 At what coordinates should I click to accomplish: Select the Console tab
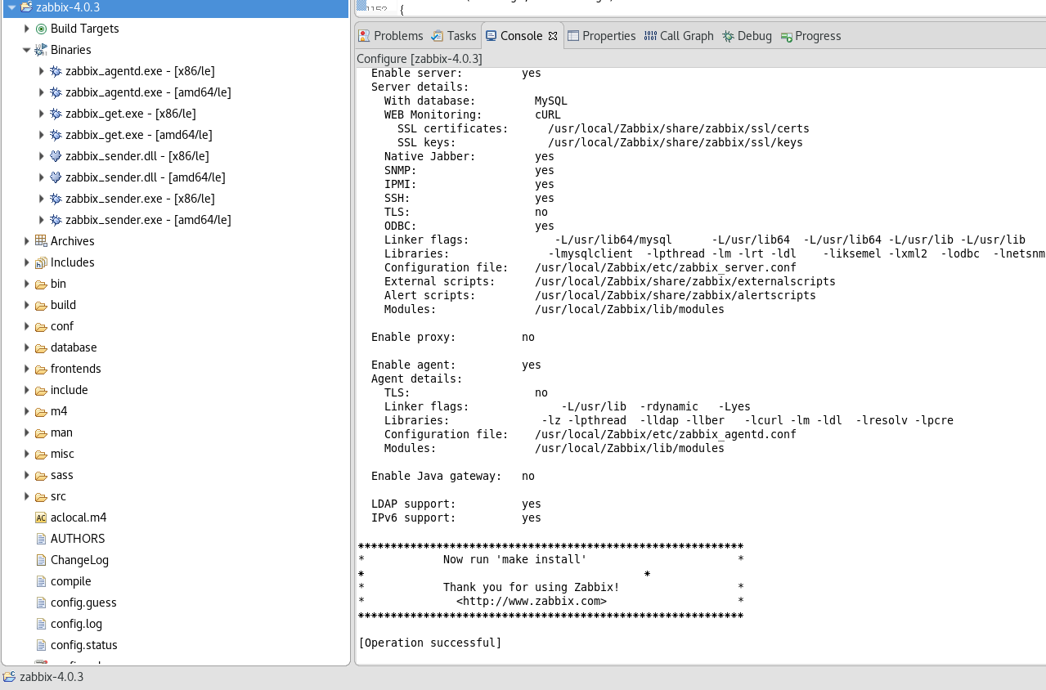[x=521, y=36]
